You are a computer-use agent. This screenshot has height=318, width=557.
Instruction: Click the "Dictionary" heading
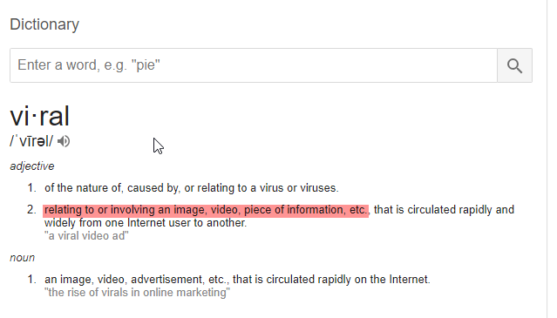[44, 24]
